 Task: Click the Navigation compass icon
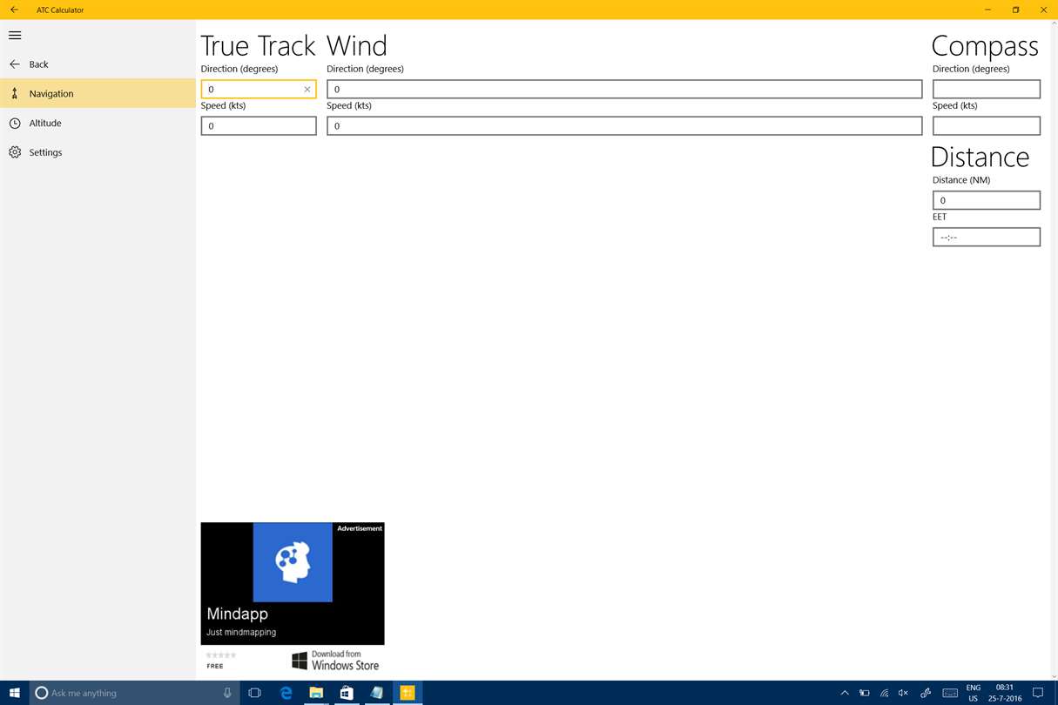15,93
